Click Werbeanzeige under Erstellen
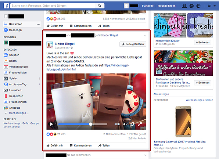Screen dimensions: 219x159 tap(12, 123)
